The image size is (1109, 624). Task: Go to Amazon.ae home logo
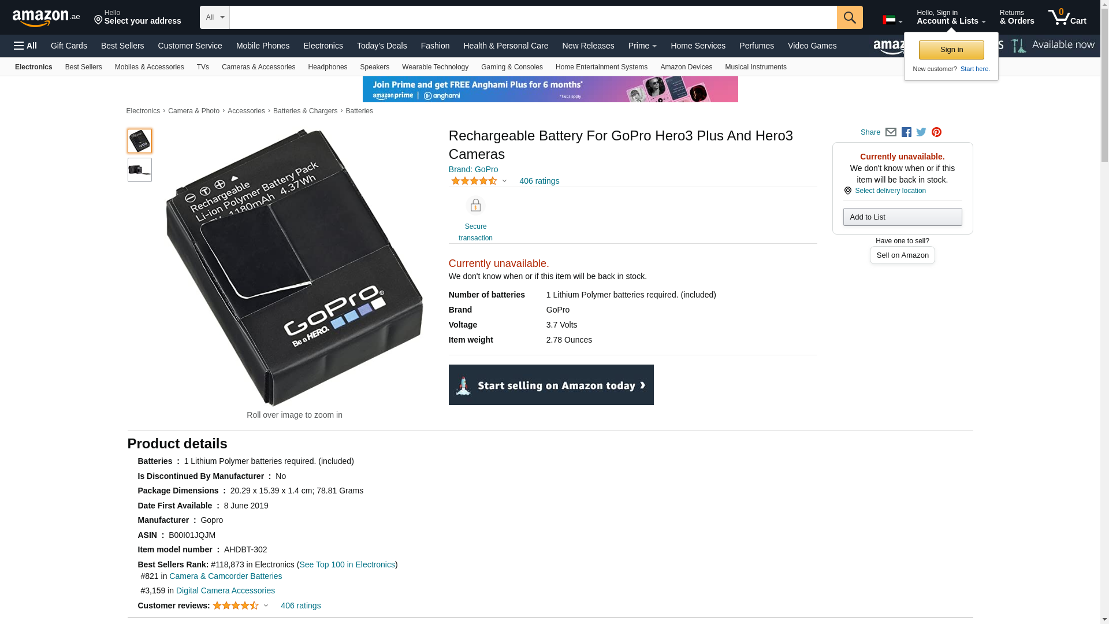pyautogui.click(x=46, y=18)
